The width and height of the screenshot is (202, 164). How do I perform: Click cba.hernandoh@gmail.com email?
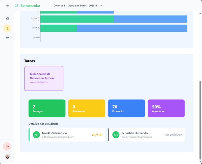coord(136,137)
